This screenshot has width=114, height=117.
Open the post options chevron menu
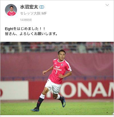click(x=107, y=5)
